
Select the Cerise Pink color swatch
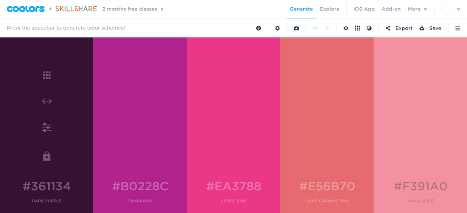[233, 125]
